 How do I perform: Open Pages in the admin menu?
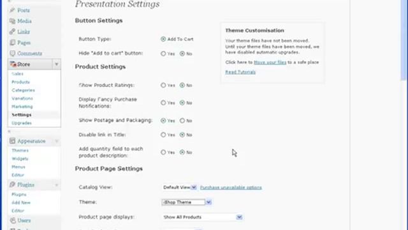point(24,43)
